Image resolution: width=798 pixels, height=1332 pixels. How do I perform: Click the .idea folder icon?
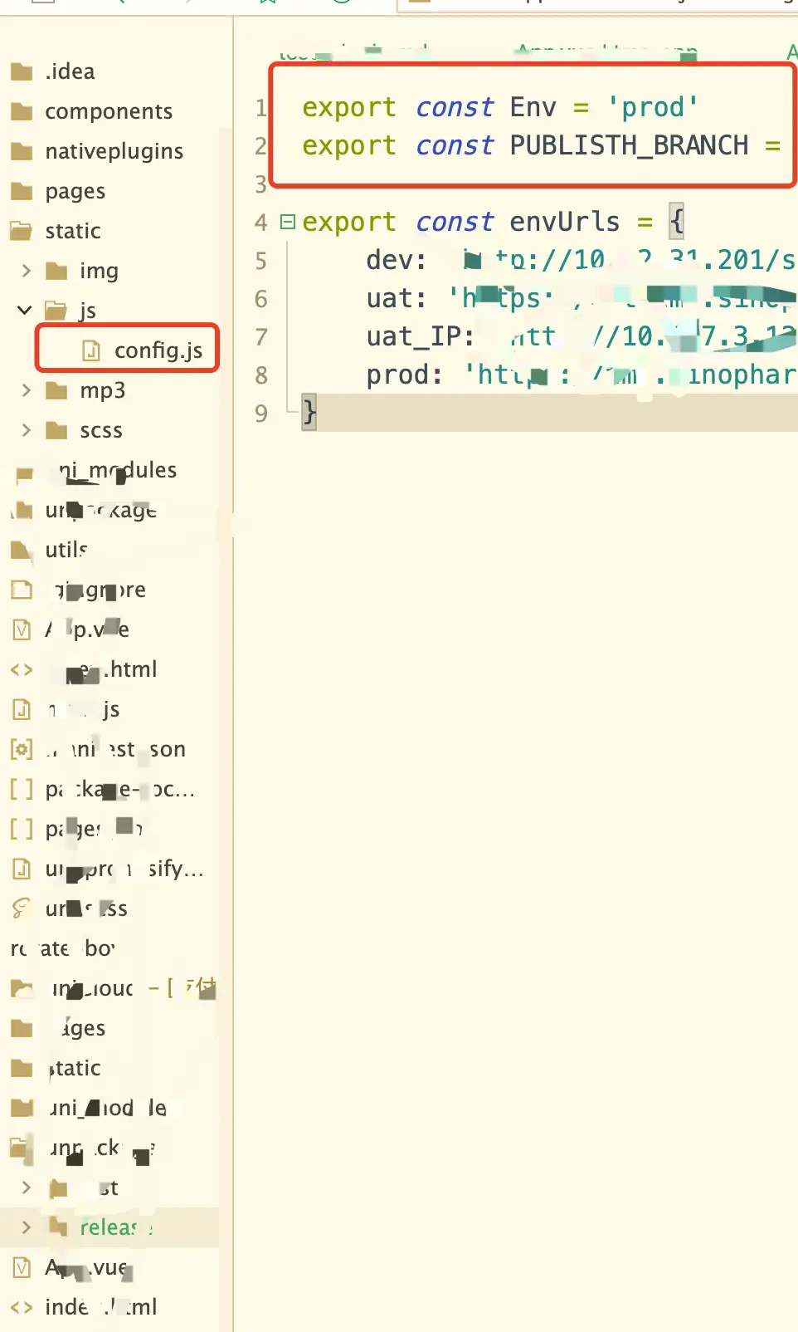(x=22, y=71)
